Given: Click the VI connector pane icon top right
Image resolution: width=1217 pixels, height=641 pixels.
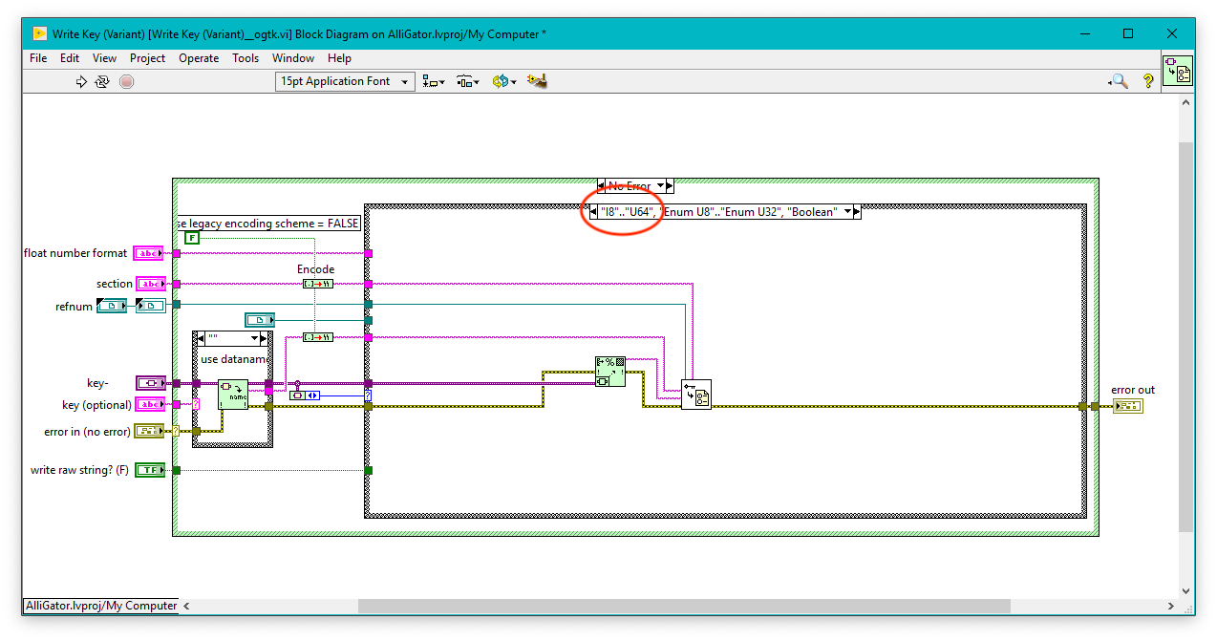Looking at the screenshot, I should pyautogui.click(x=1180, y=72).
